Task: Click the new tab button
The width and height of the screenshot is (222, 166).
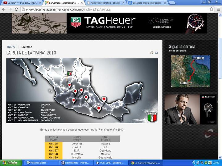Action: (173, 3)
